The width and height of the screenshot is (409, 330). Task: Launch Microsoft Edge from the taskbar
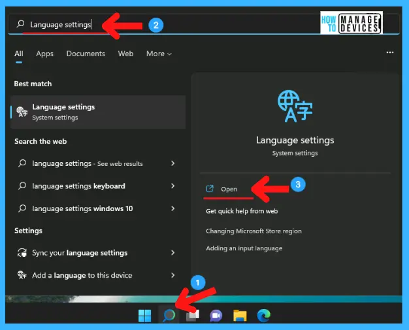click(264, 316)
